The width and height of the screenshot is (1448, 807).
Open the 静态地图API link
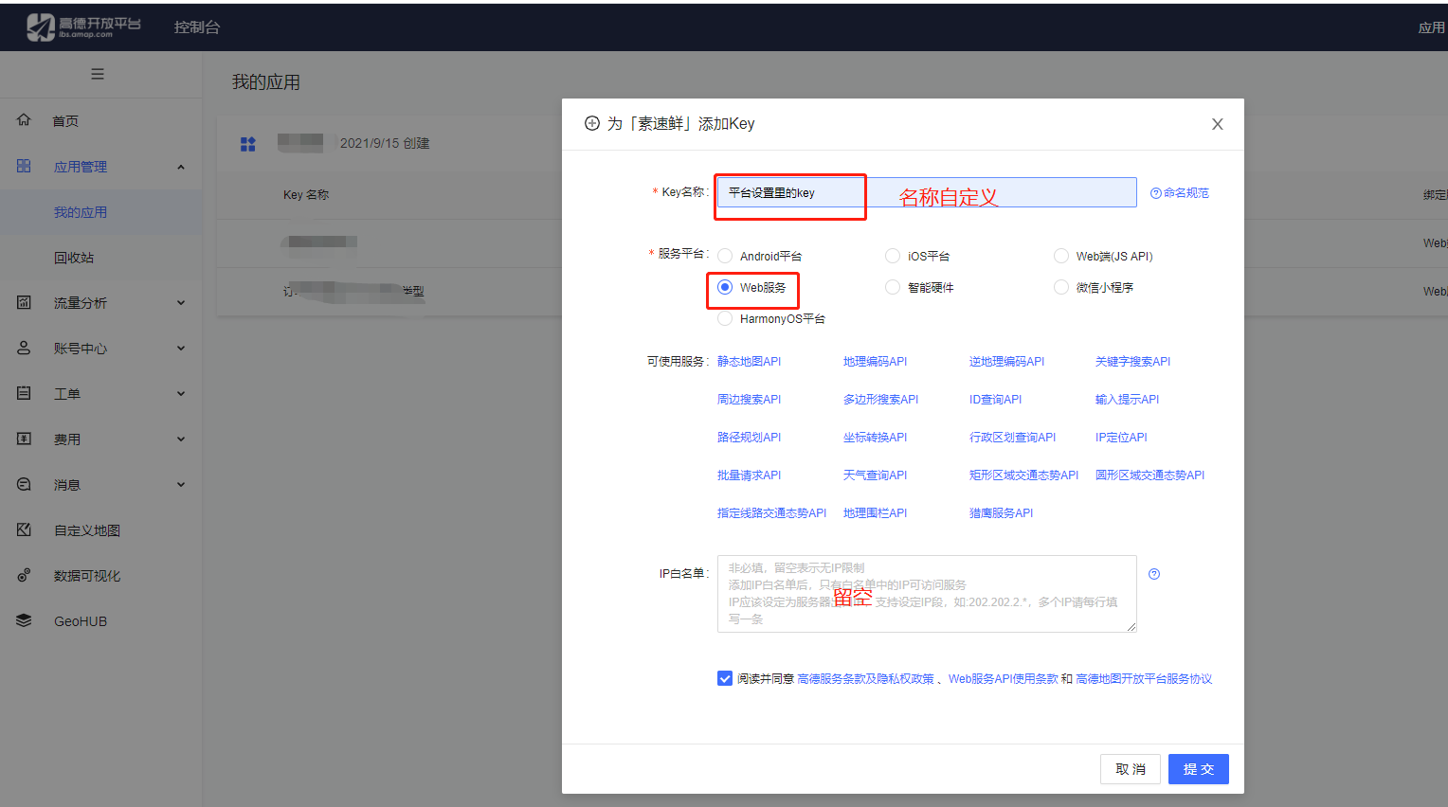tap(749, 361)
